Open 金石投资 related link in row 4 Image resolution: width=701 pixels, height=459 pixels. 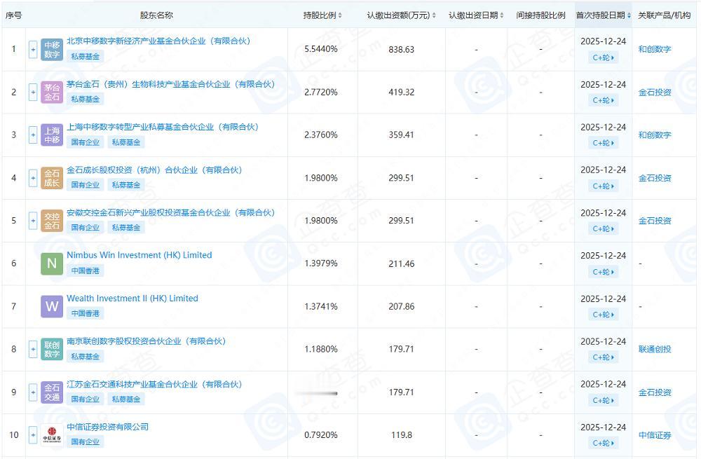pos(655,178)
